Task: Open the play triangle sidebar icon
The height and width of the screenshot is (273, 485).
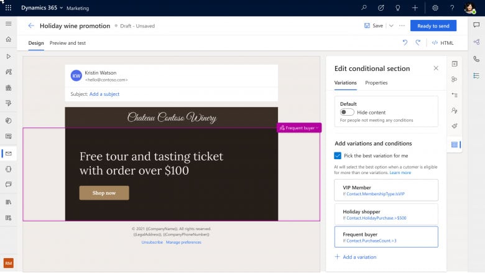Action: point(8,56)
